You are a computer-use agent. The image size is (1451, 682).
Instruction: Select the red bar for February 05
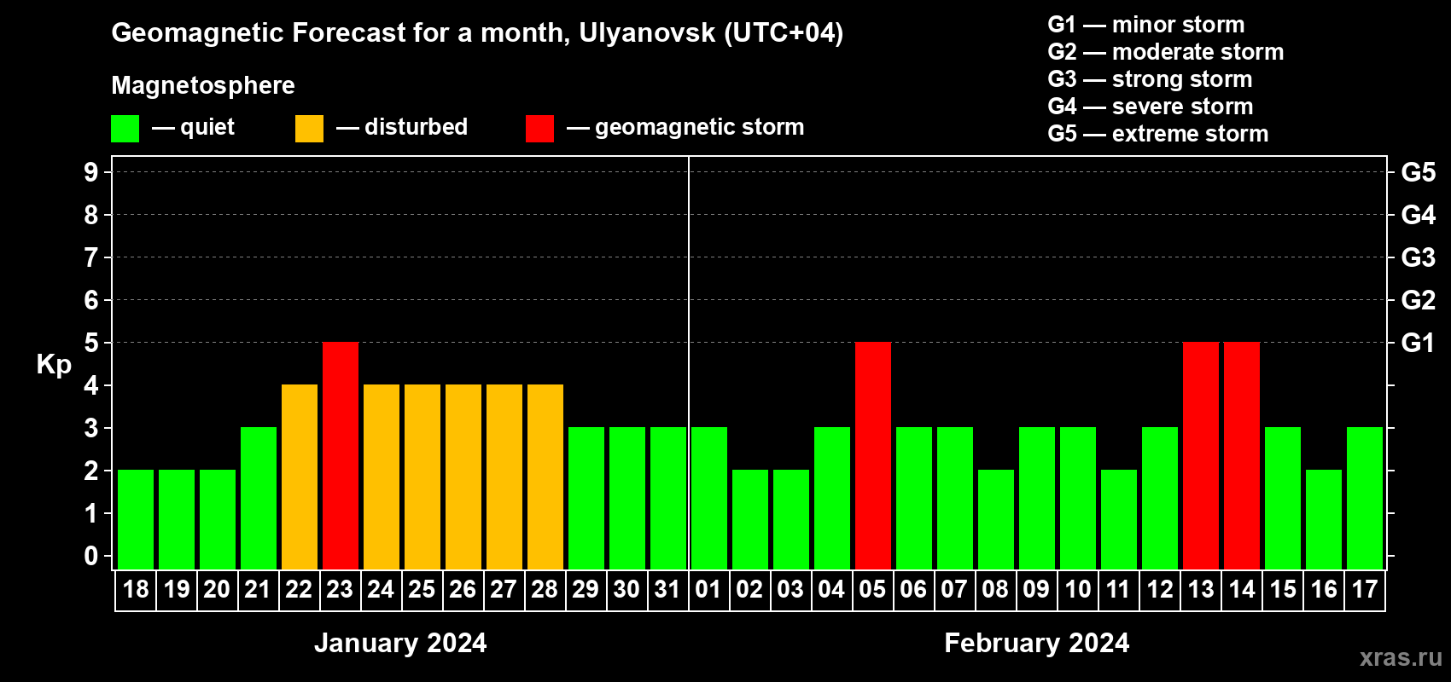coord(873,455)
